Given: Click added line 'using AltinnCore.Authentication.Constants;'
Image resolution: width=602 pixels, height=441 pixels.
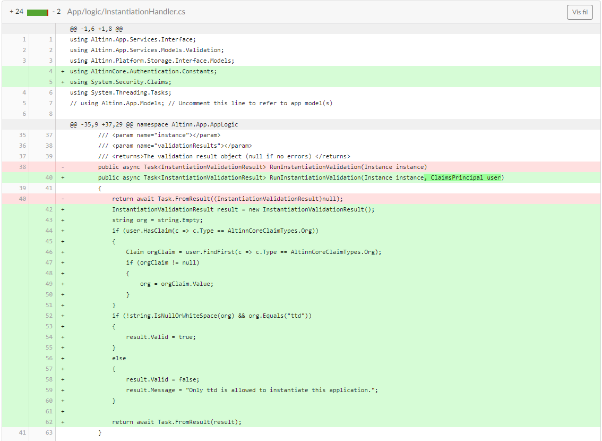Looking at the screenshot, I should (x=143, y=71).
